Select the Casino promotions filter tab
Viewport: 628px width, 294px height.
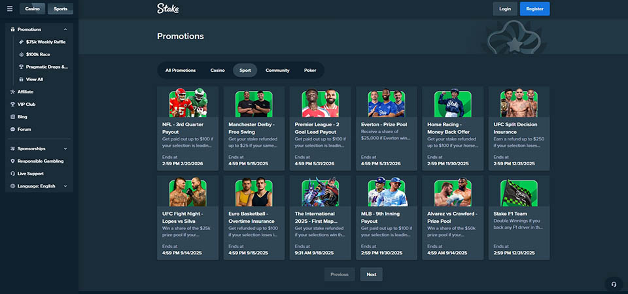[217, 71]
